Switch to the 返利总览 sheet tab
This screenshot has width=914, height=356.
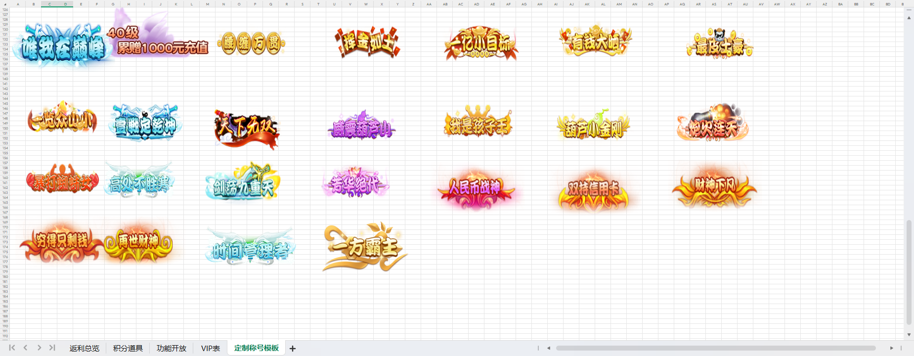point(84,349)
